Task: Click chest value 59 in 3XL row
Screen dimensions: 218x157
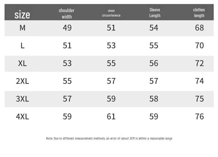Action: click(x=111, y=99)
